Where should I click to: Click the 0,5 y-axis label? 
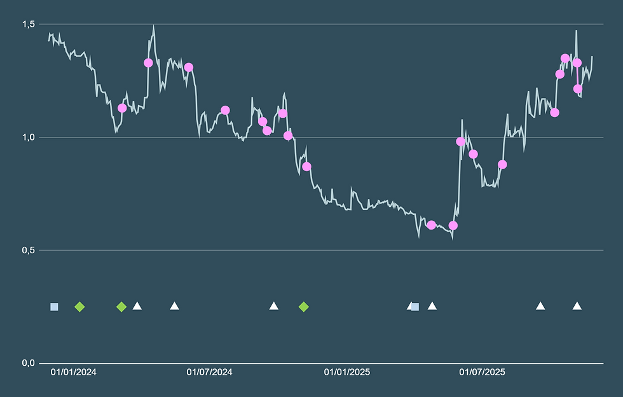[28, 250]
